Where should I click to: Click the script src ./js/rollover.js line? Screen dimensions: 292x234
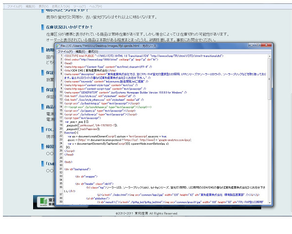101,115
